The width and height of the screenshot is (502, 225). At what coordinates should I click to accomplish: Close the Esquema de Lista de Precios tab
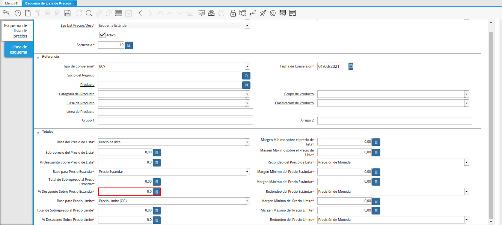point(75,3)
